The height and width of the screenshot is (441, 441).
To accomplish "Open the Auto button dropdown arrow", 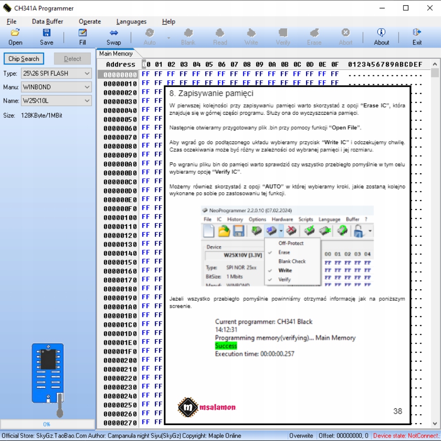I will (168, 38).
